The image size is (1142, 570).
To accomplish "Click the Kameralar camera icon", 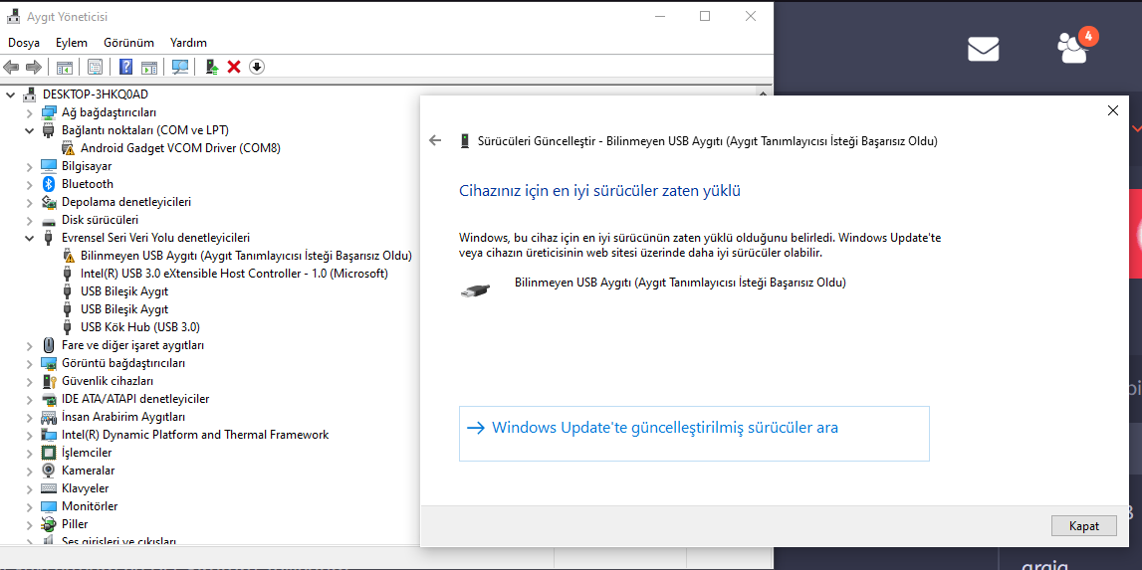I will tap(49, 471).
